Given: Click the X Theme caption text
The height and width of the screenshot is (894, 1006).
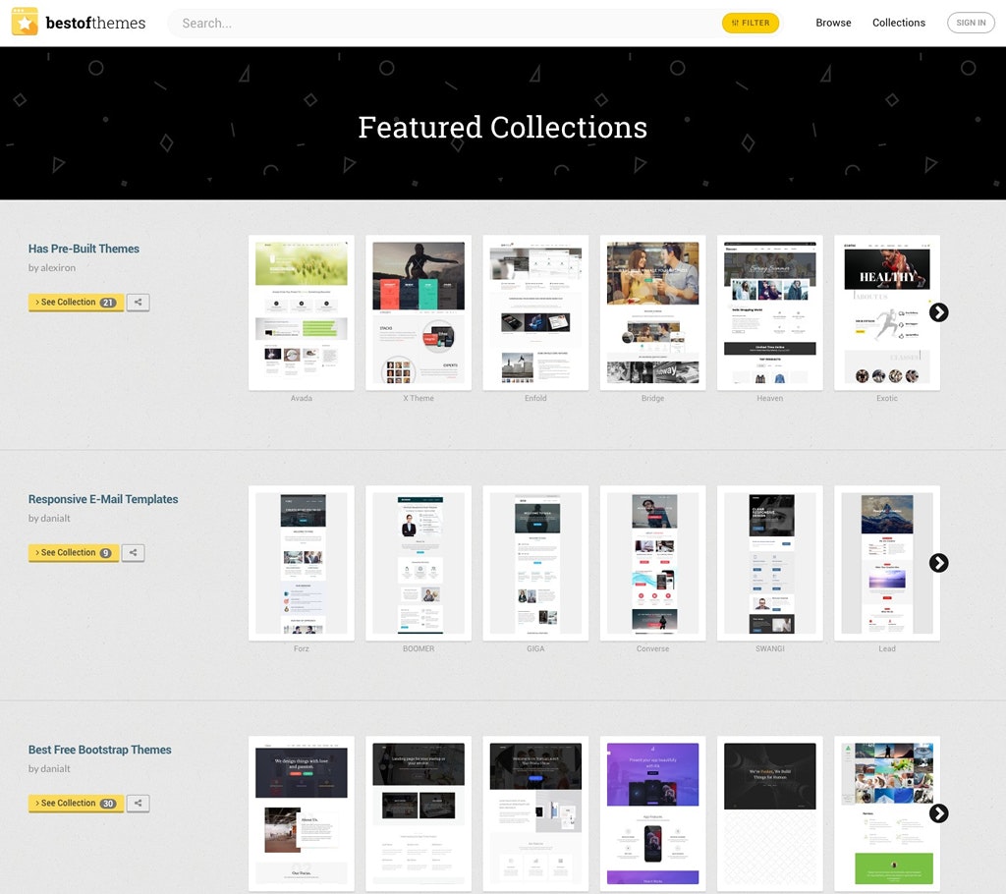Looking at the screenshot, I should point(419,399).
